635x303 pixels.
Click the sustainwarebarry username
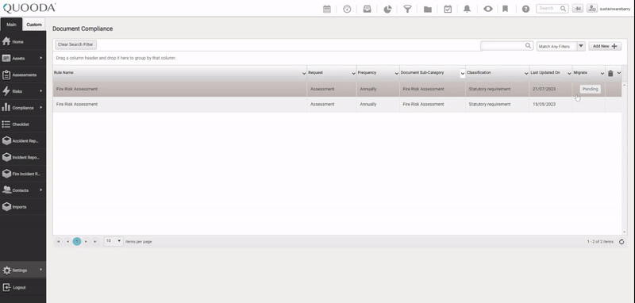point(614,9)
